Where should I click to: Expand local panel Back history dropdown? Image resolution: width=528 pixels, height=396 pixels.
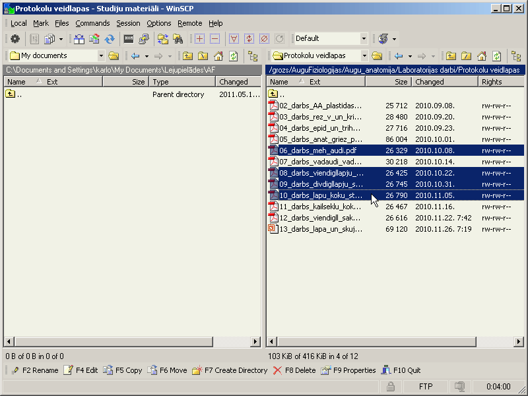(x=147, y=56)
